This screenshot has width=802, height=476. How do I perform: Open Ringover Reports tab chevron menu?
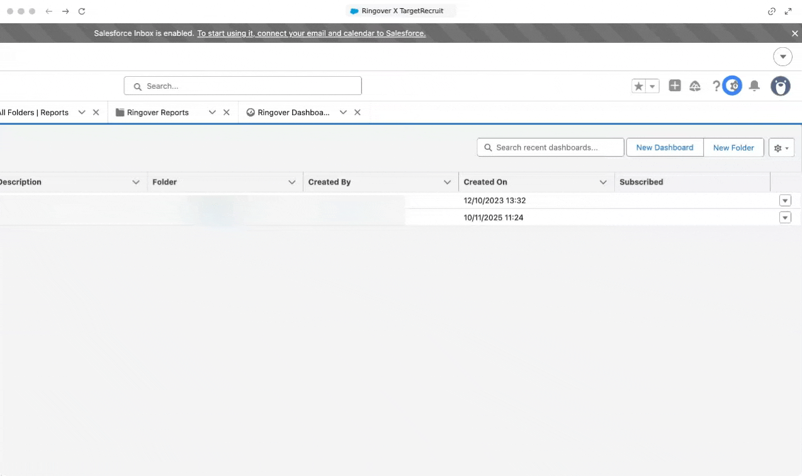[x=212, y=112]
